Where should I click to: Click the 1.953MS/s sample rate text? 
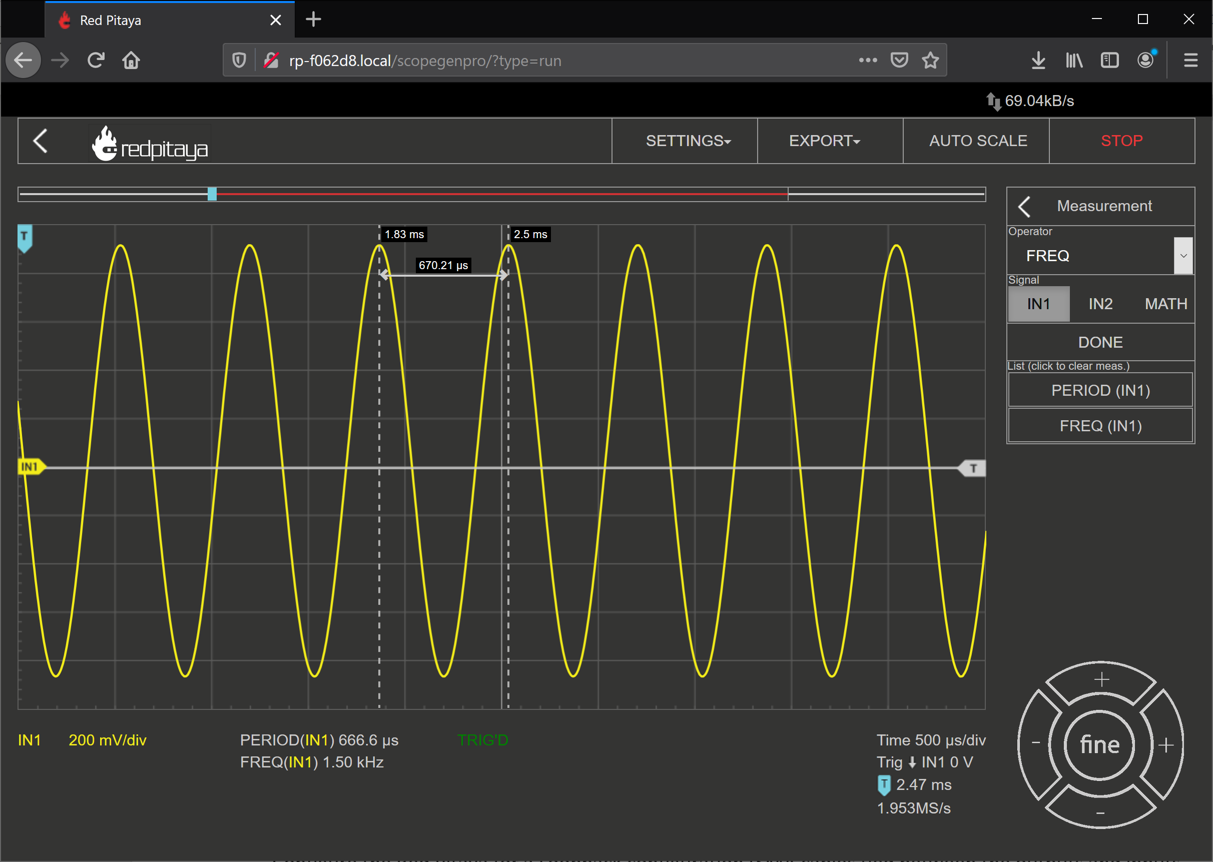pyautogui.click(x=913, y=808)
